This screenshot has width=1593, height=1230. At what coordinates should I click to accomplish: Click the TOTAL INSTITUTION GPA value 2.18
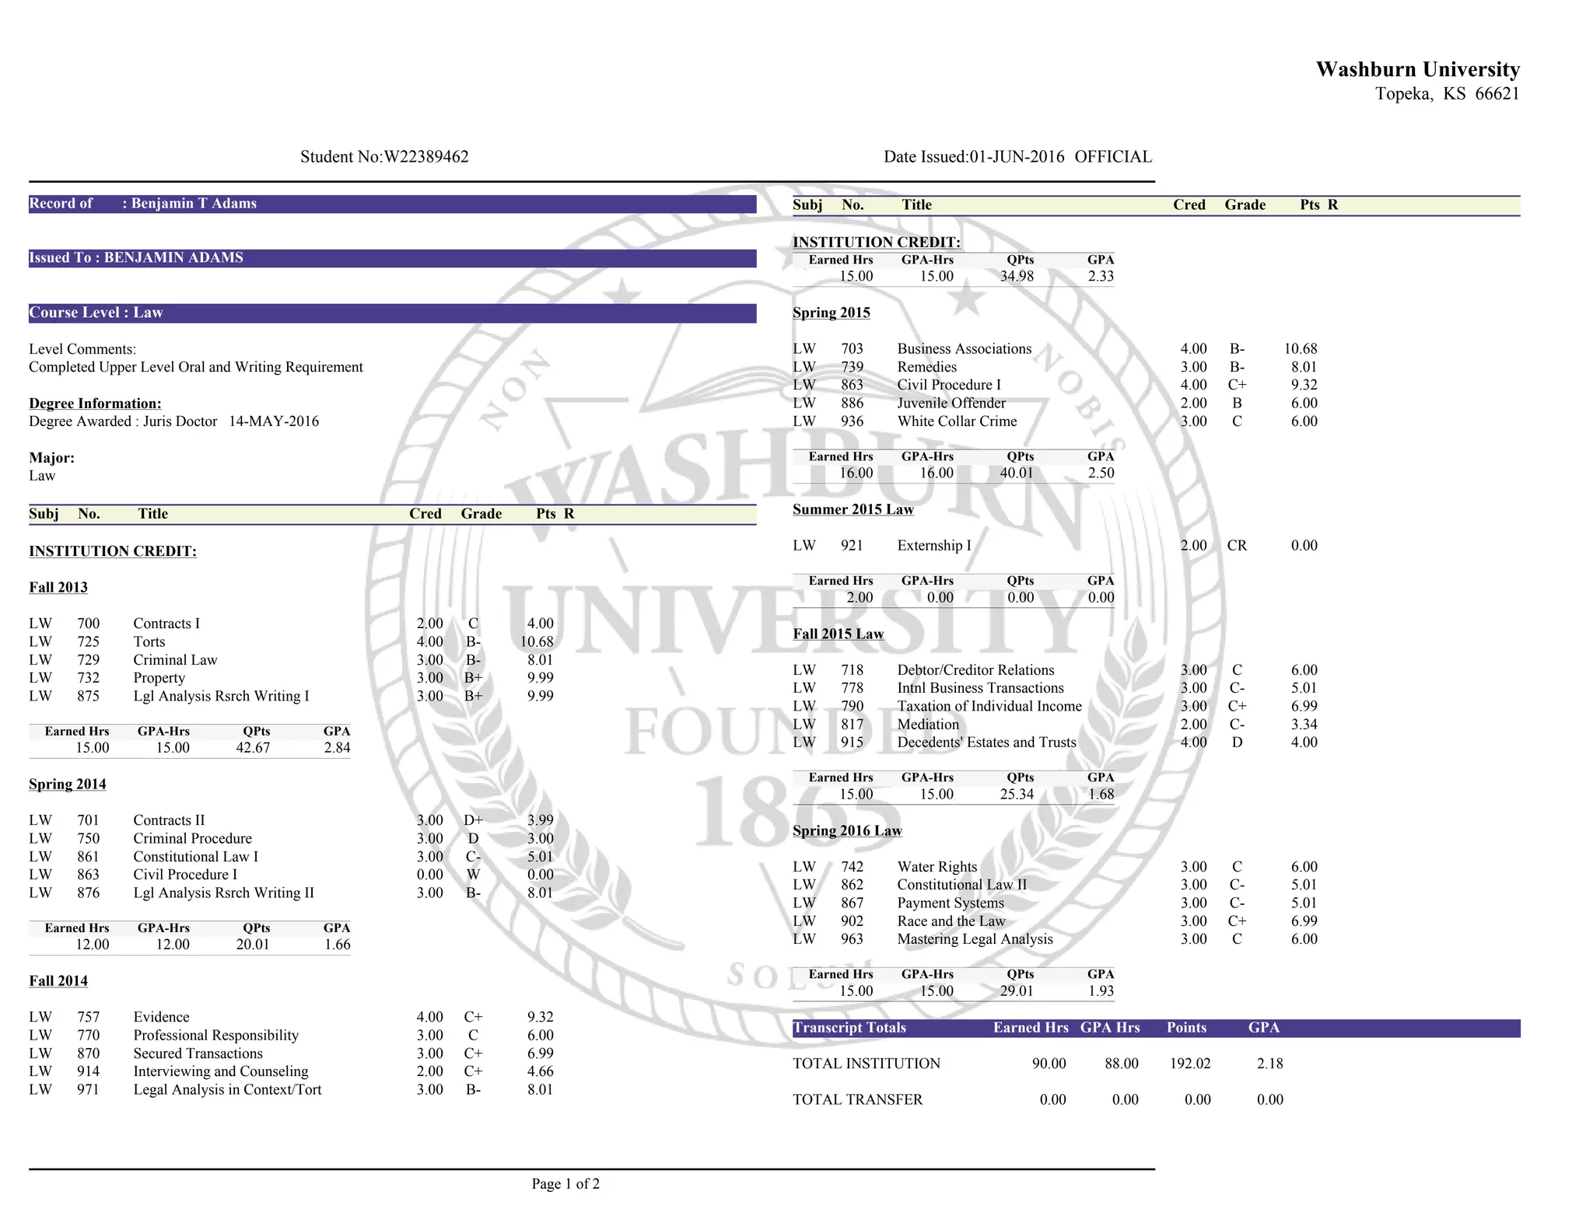[x=1269, y=1064]
